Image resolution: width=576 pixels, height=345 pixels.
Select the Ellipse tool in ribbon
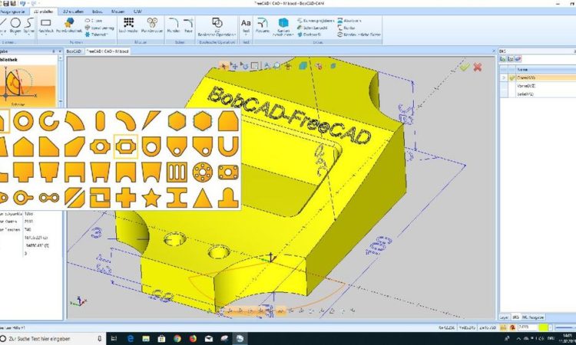[x=94, y=21]
